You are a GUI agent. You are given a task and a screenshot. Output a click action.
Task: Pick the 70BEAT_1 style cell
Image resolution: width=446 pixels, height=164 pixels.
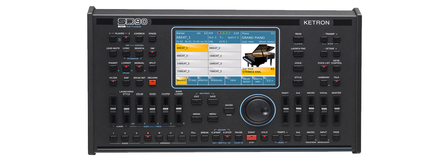tap(192, 71)
